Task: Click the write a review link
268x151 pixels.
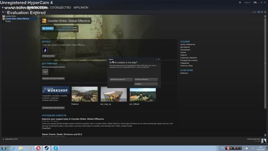Action: [x=186, y=65]
